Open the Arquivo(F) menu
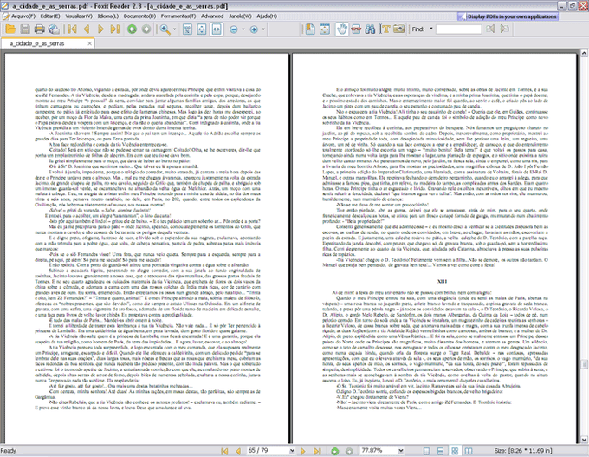Screen dimensions: 589x457 [x=23, y=16]
